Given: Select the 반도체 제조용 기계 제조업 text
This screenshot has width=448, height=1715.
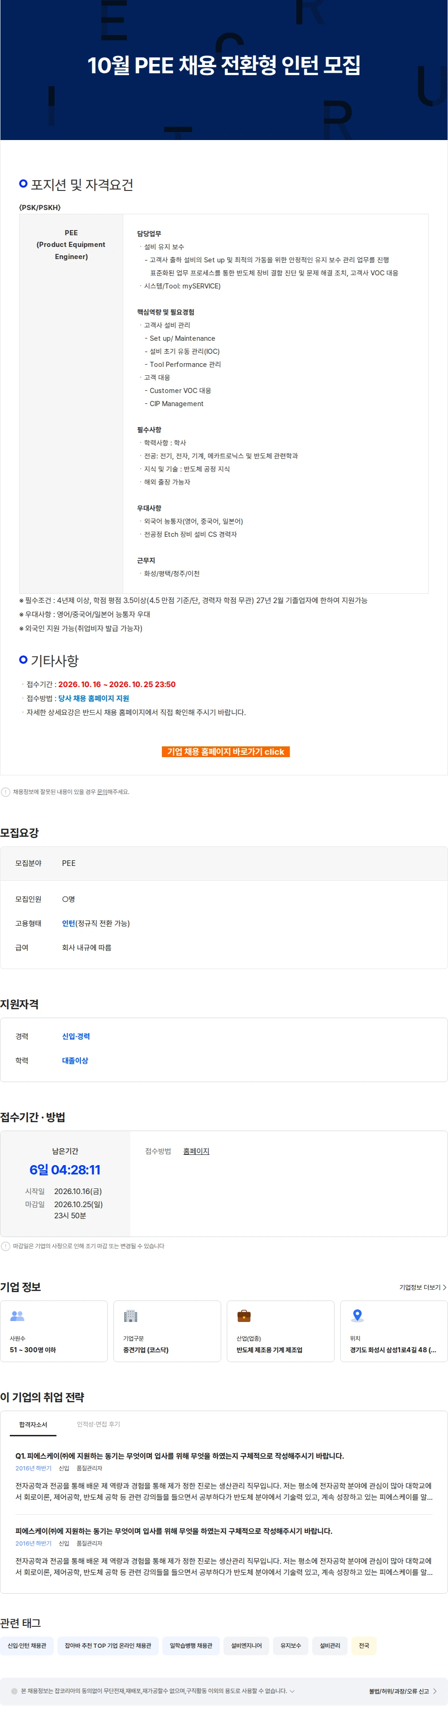Looking at the screenshot, I should [270, 1350].
